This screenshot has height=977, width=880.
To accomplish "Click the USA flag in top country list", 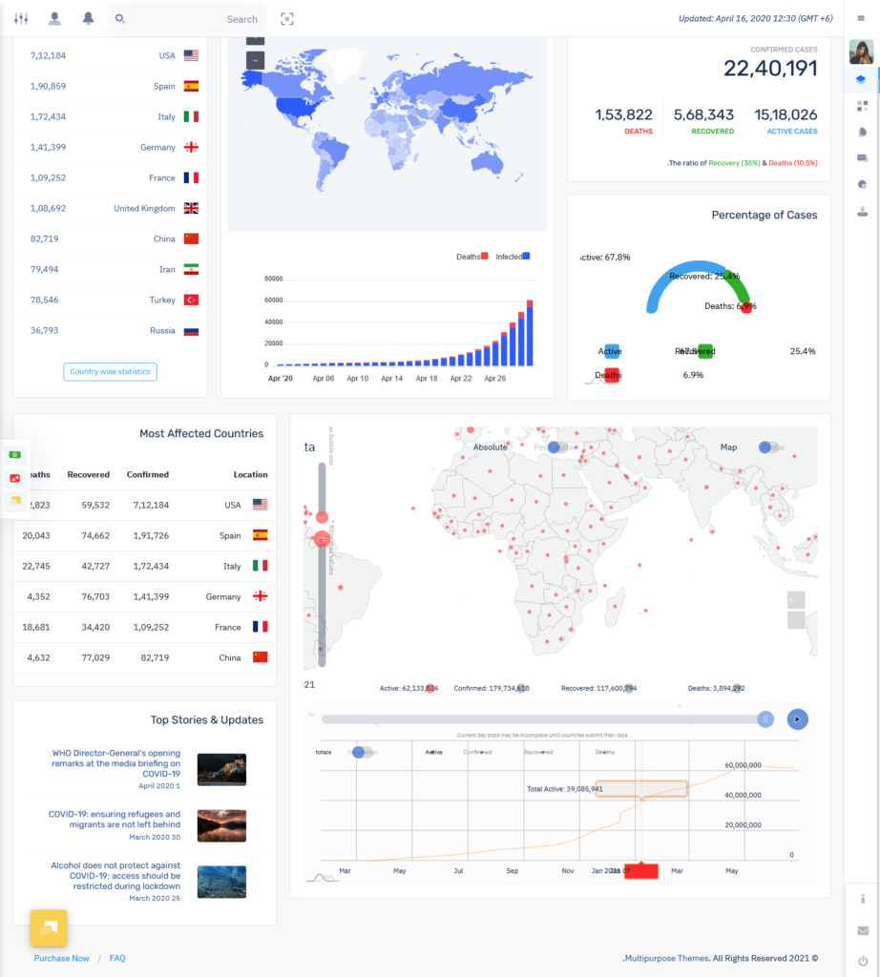I will click(191, 55).
